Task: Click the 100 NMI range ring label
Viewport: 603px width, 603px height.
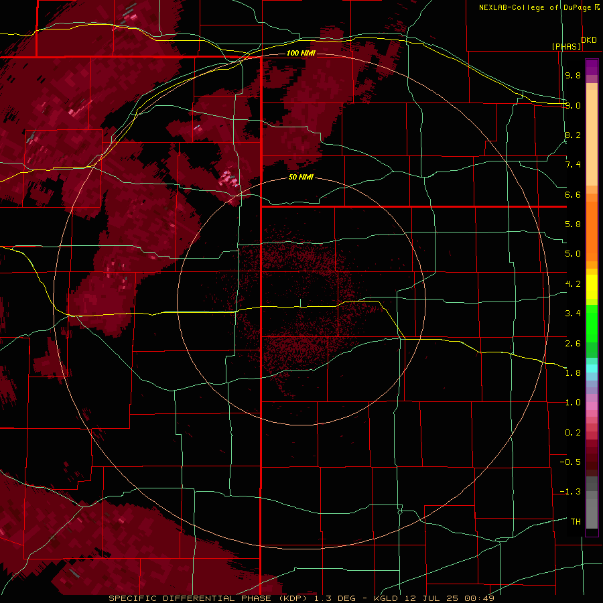Action: [301, 53]
